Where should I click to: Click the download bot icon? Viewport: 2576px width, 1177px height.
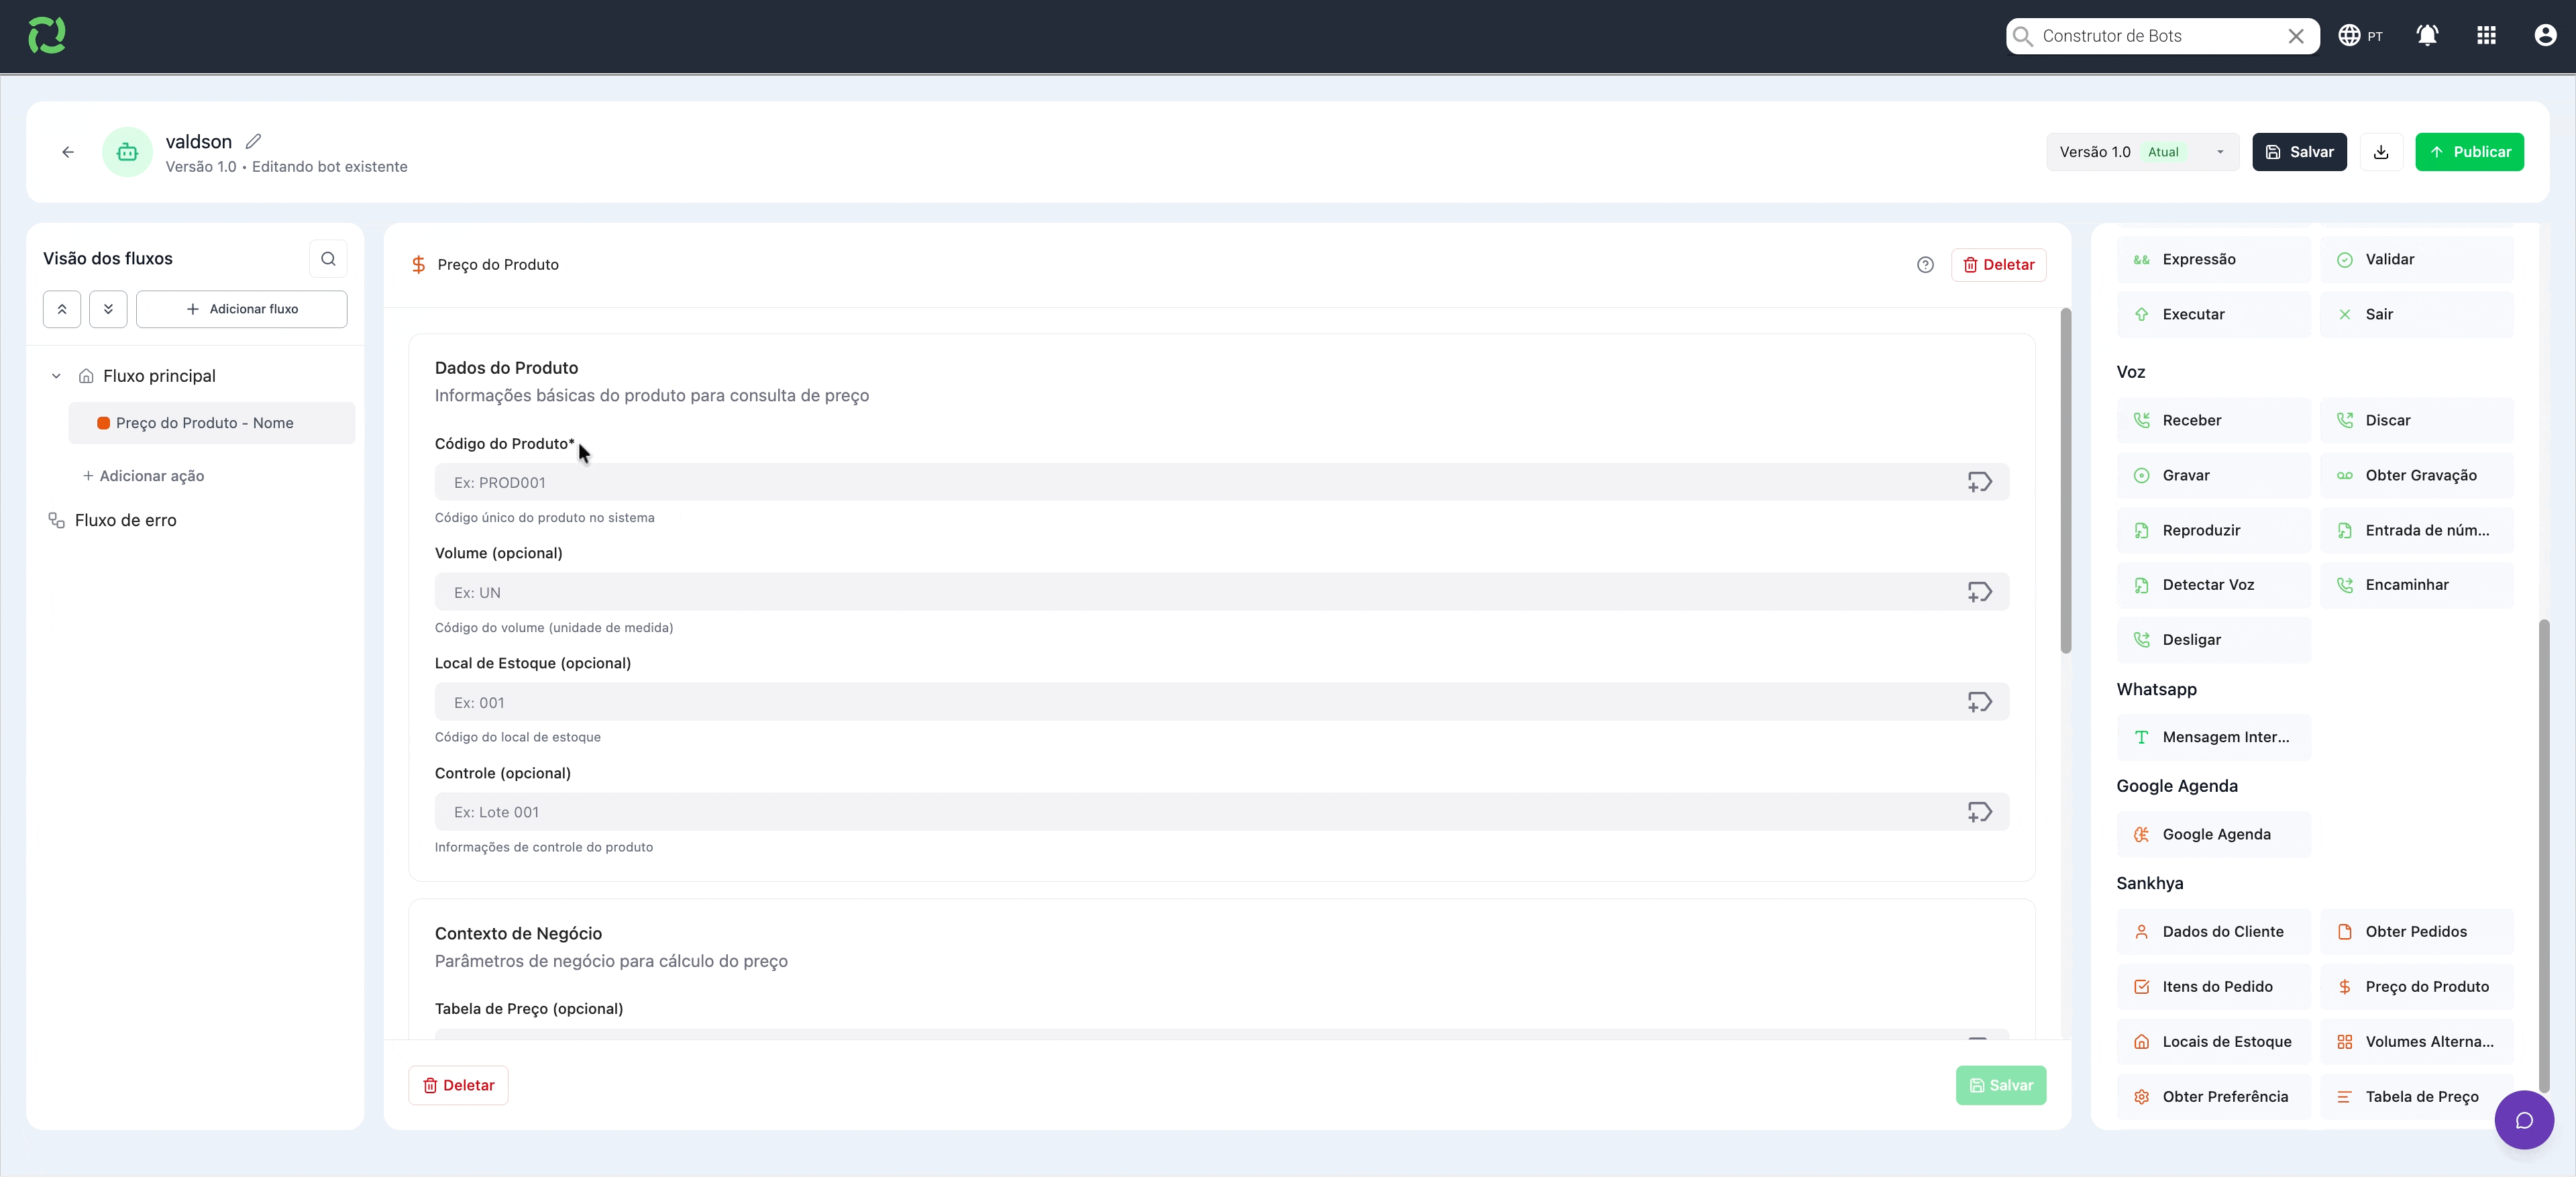2381,152
